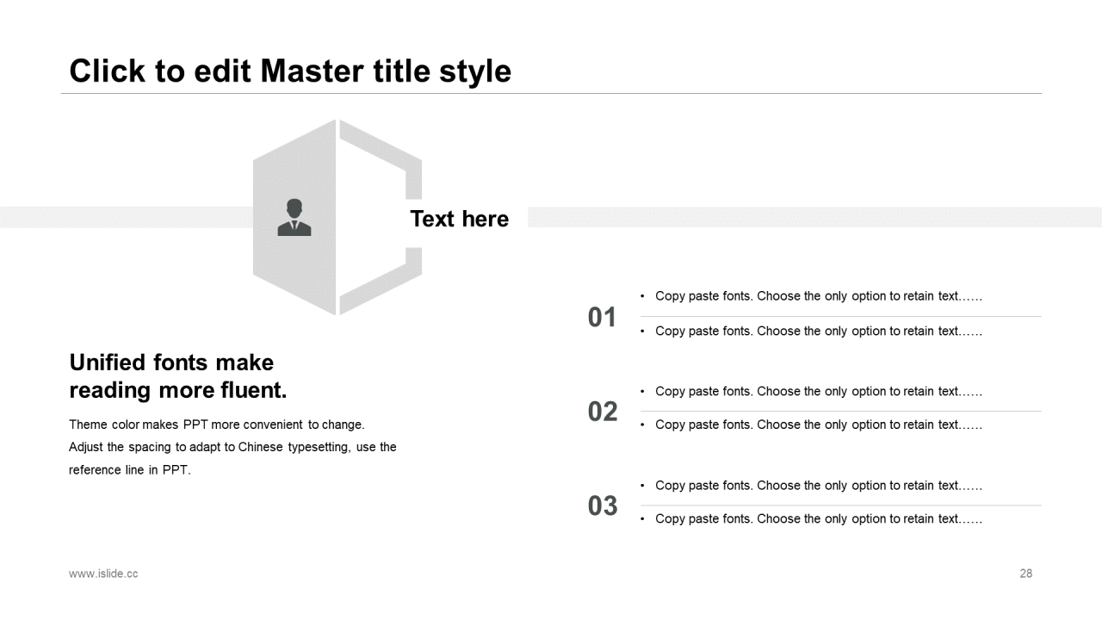Click the "Theme color makes PPT" paragraph

point(232,447)
